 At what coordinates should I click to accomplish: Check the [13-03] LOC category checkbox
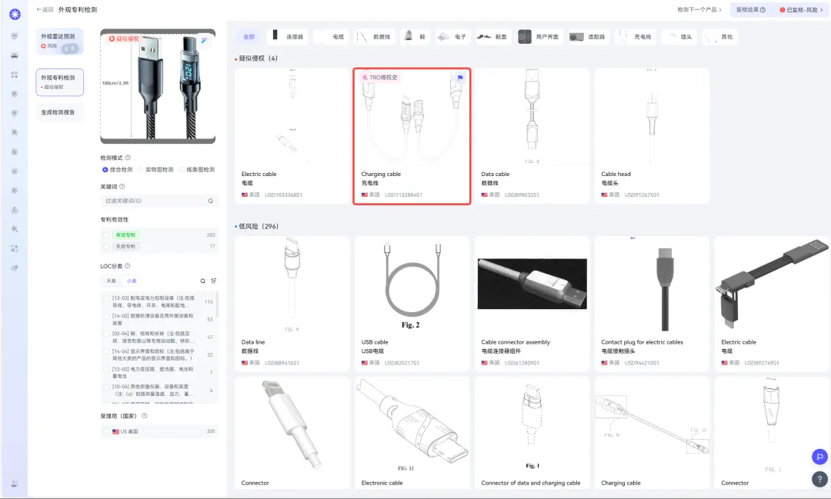tap(106, 298)
